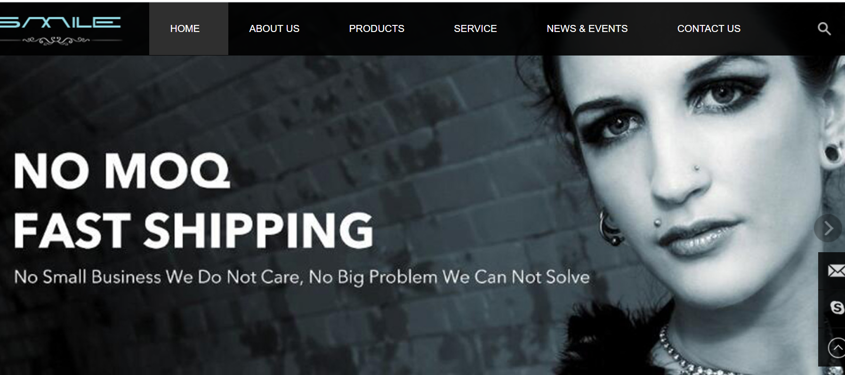This screenshot has height=375, width=845.
Task: Click the back-to-top arrow icon
Action: (x=836, y=348)
